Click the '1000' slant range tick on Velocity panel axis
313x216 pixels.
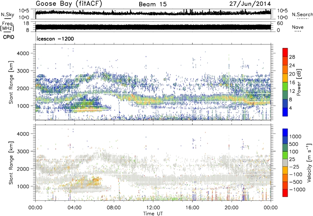click(23, 186)
